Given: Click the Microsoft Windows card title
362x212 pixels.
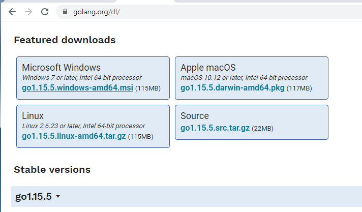Looking at the screenshot, I should (x=62, y=68).
